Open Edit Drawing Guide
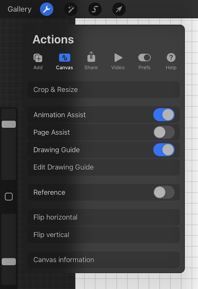198x289 pixels. point(103,167)
